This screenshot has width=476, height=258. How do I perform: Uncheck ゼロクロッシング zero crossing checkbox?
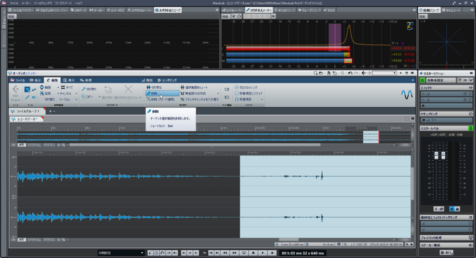(237, 87)
